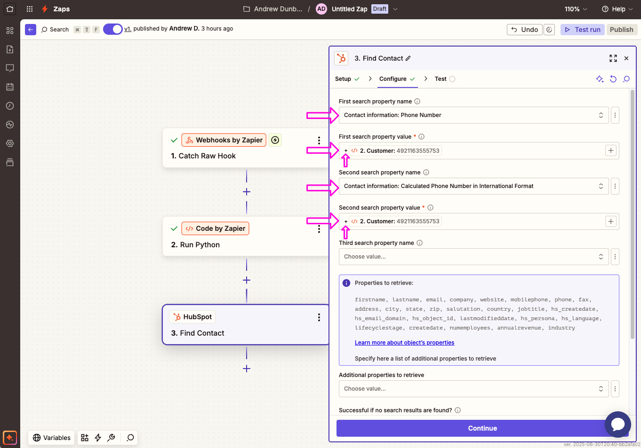Expand chevron next to Draft badge
Viewport: 641px width, 448px height.
coord(395,9)
